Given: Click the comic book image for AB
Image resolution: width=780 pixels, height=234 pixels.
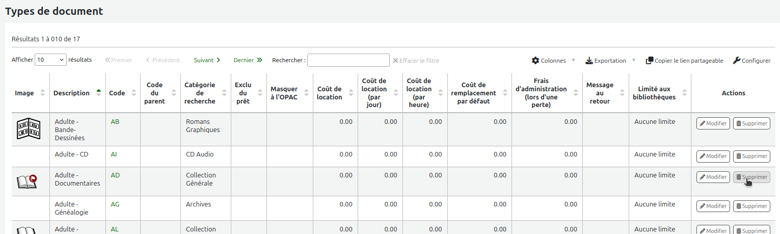Looking at the screenshot, I should click(29, 129).
